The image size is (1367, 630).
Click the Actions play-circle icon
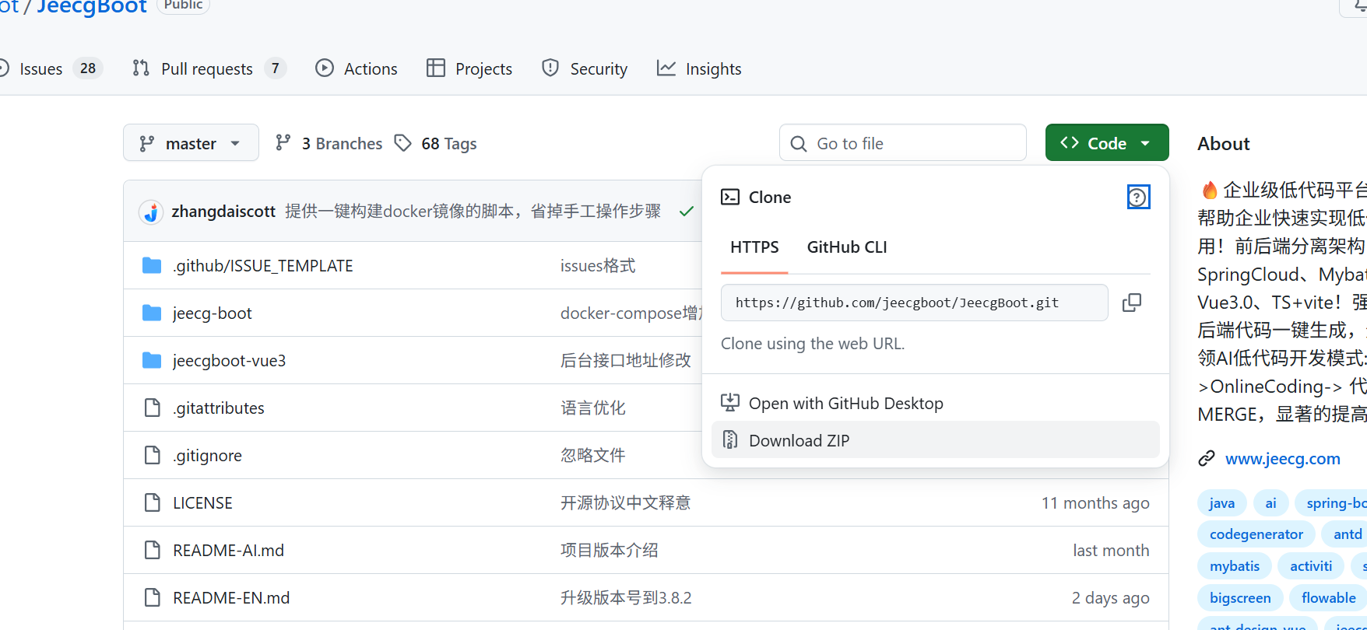(x=325, y=68)
